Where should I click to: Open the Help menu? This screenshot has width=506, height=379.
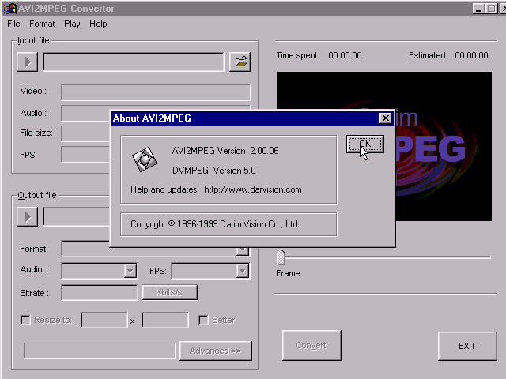(98, 24)
